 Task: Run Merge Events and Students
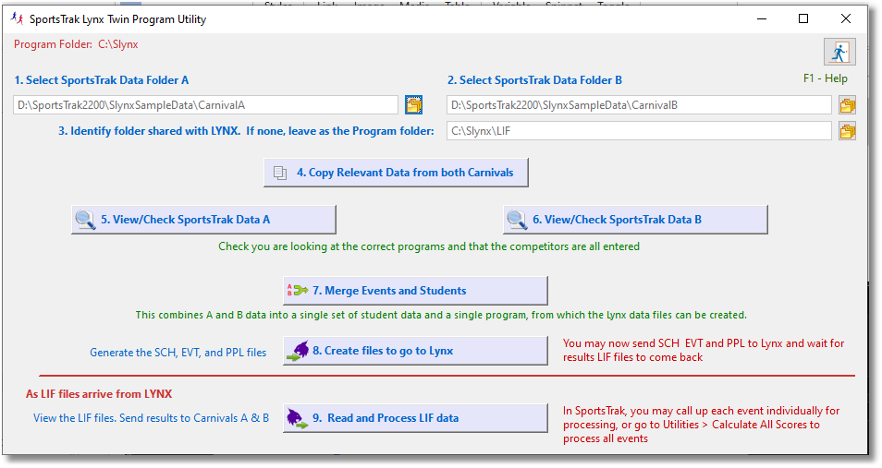click(415, 291)
